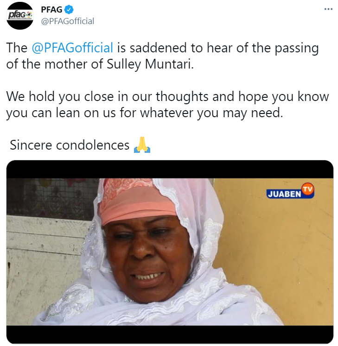Image resolution: width=338 pixels, height=346 pixels.
Task: Follow the blue @PFAGofficial mention in tweet text
Action: (72, 48)
